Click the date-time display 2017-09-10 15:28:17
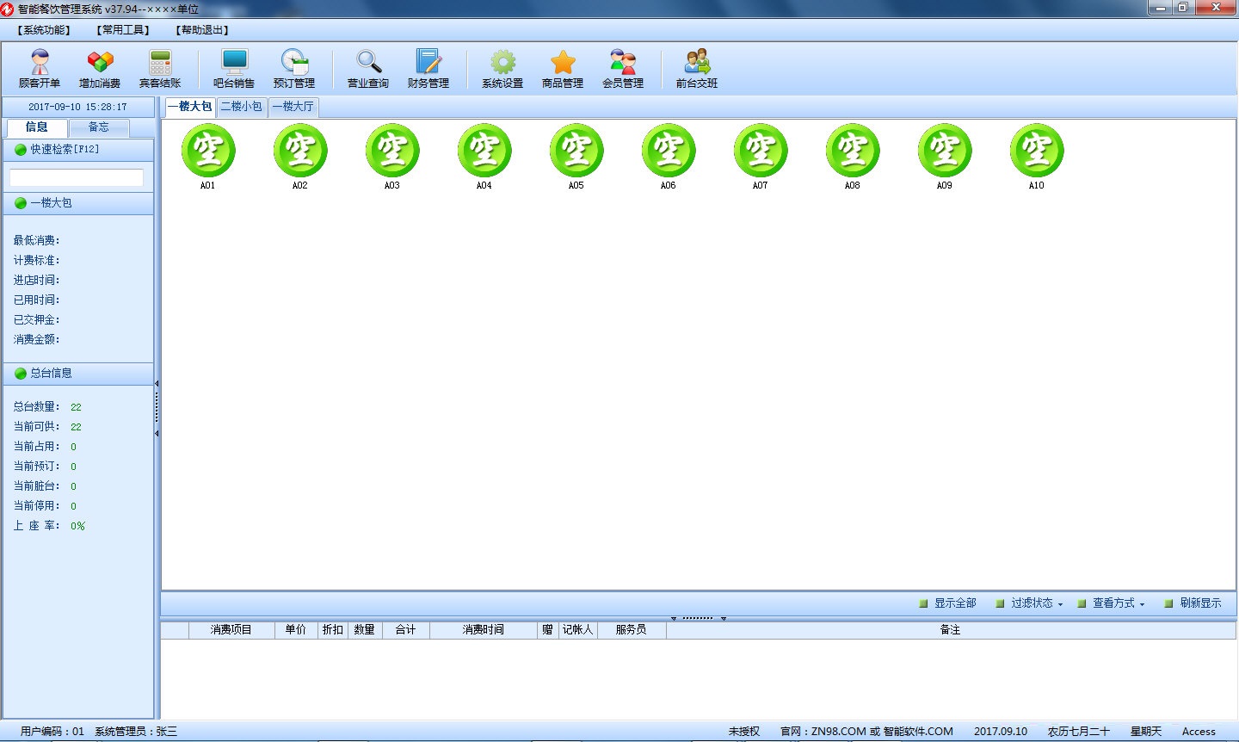 tap(77, 108)
